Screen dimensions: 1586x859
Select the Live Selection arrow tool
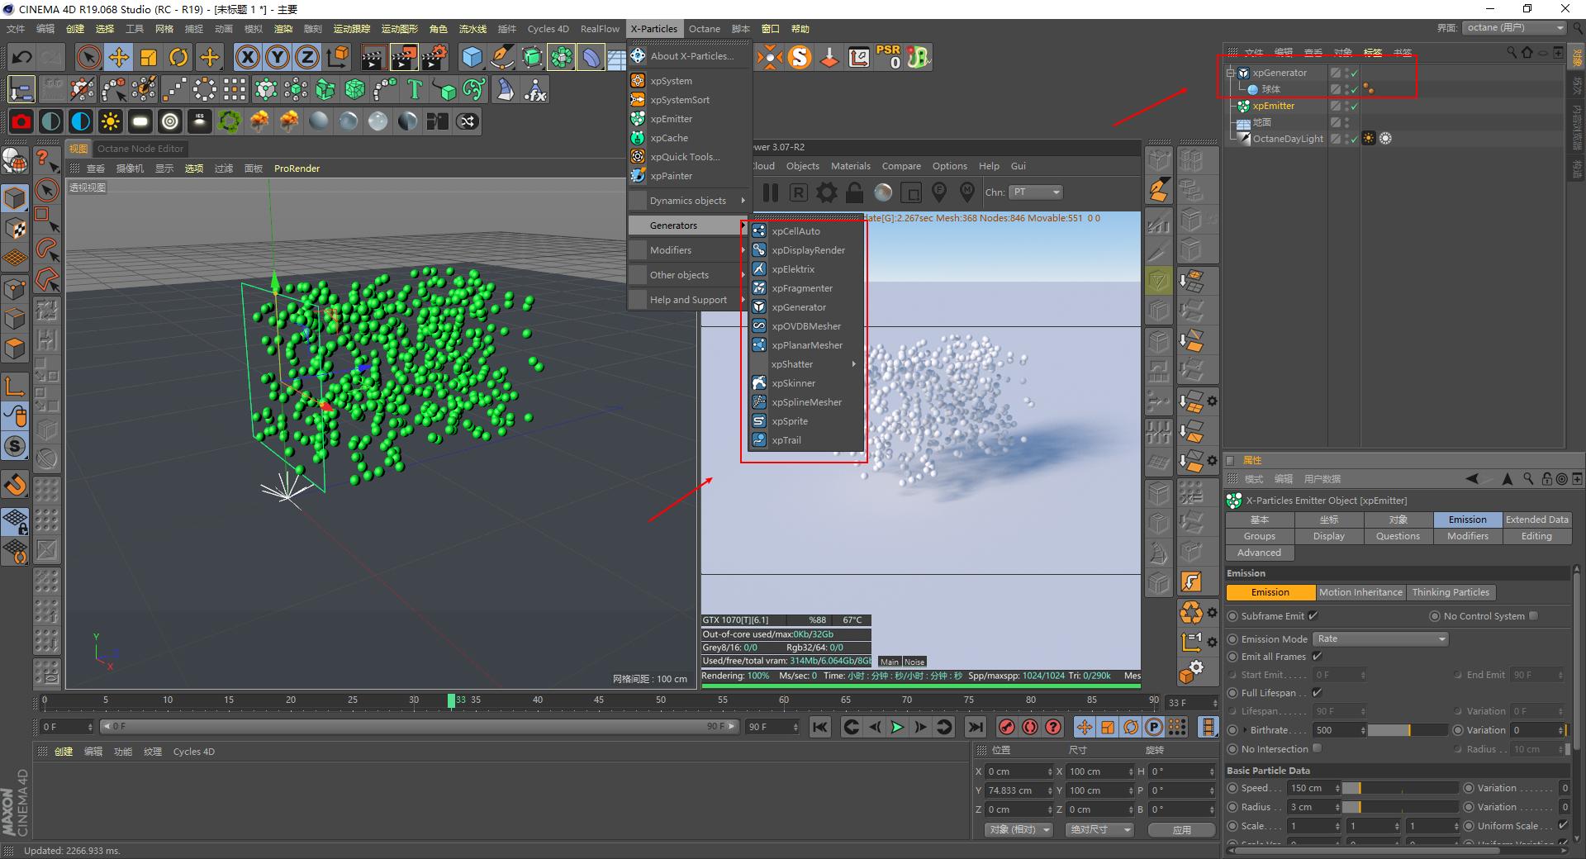tap(88, 57)
